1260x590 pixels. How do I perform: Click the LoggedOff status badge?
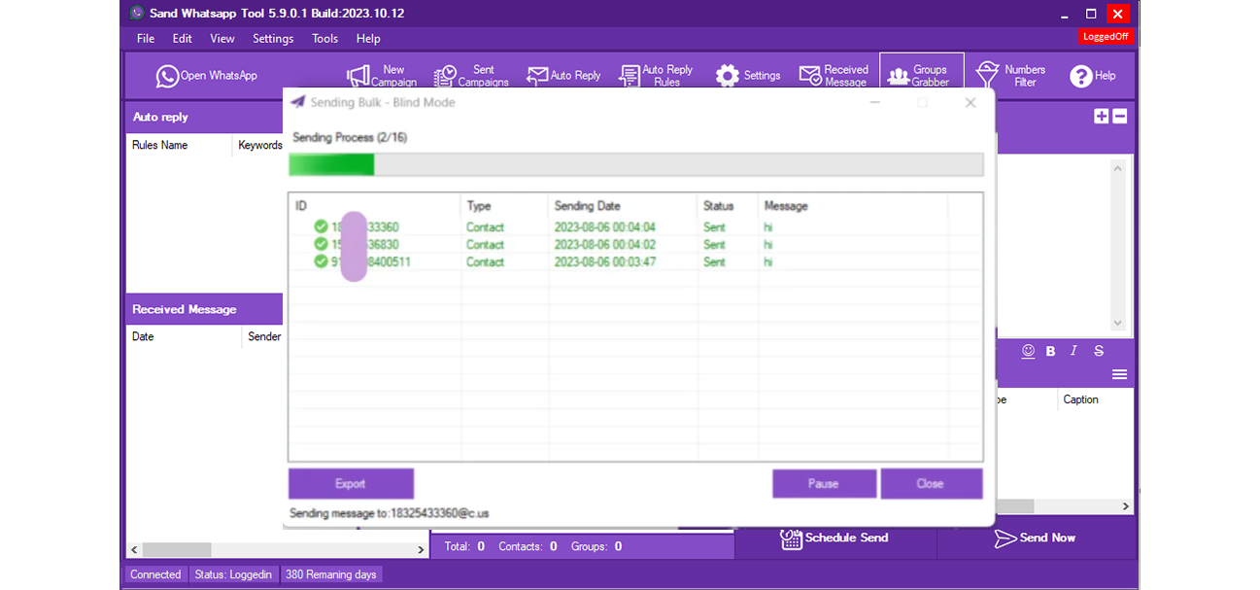pyautogui.click(x=1106, y=37)
